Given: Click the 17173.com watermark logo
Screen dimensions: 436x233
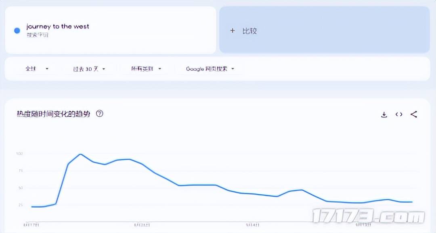Looking at the screenshot, I should click(368, 217).
